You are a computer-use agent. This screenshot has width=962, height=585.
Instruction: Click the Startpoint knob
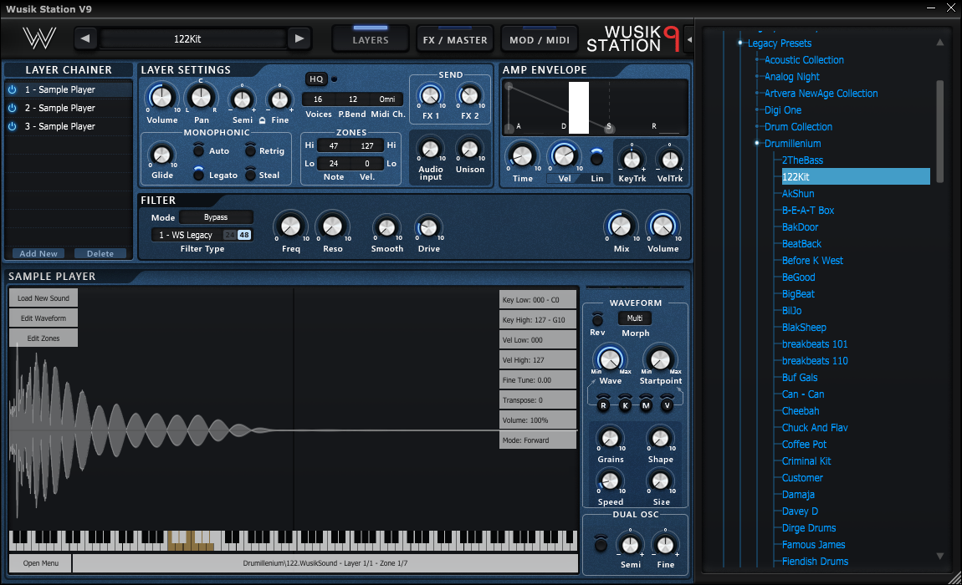point(660,360)
